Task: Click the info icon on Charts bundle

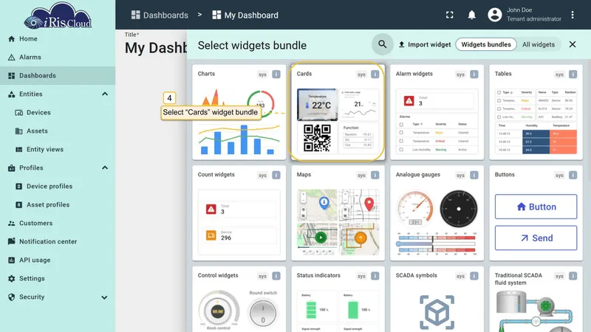Action: tap(276, 75)
